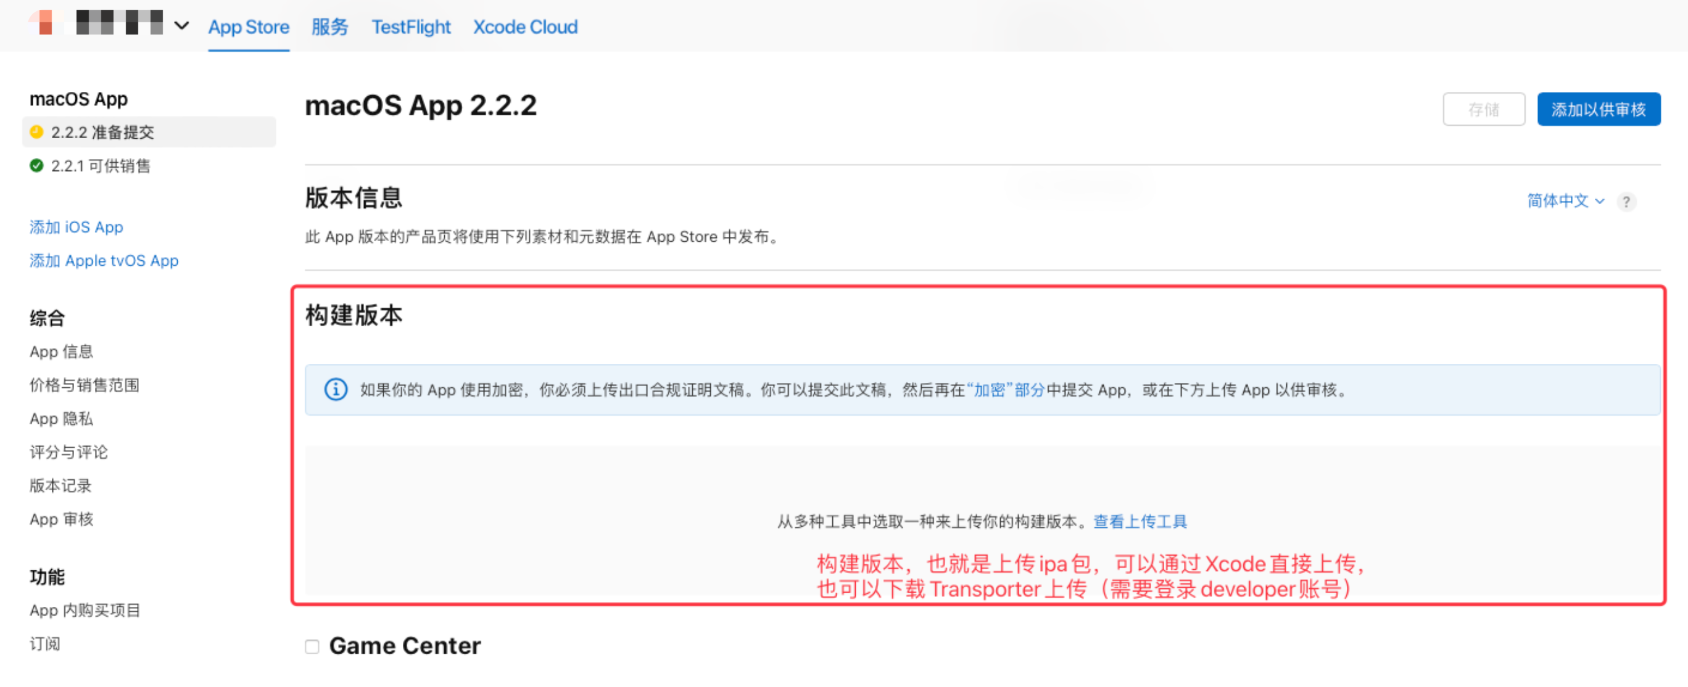This screenshot has width=1688, height=687.
Task: Click 添加 iOS App link
Action: tap(76, 228)
